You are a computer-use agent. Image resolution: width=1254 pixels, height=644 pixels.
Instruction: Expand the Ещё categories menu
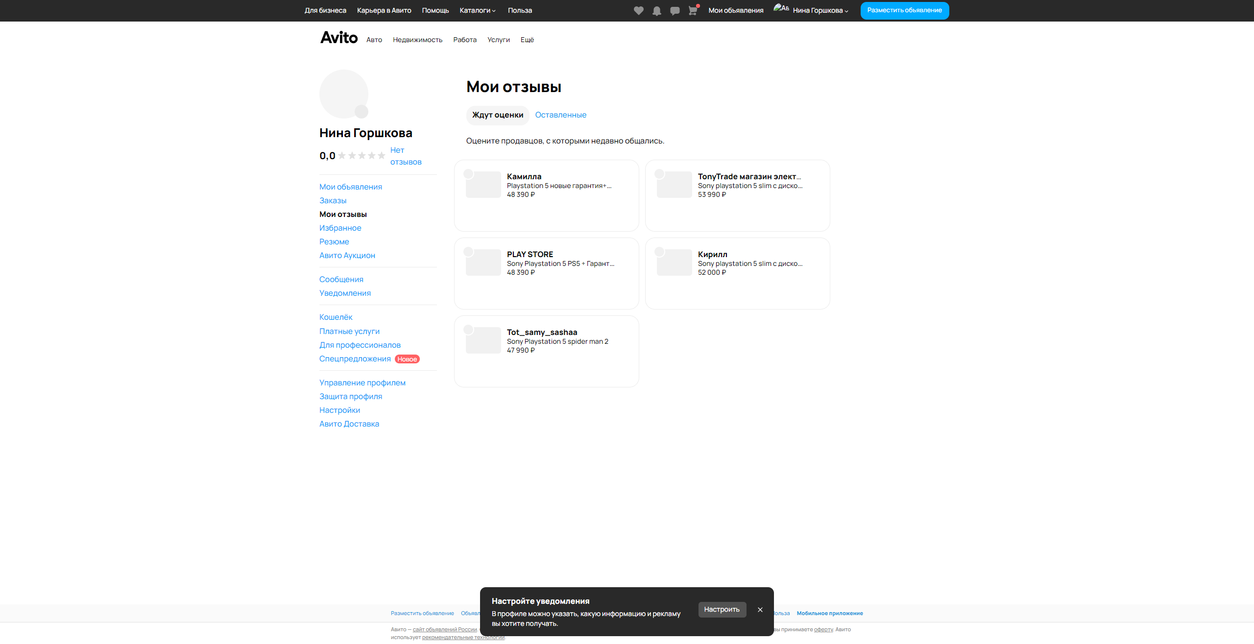pos(527,40)
